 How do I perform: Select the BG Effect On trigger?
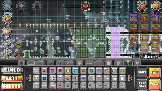pyautogui.click(x=45, y=86)
